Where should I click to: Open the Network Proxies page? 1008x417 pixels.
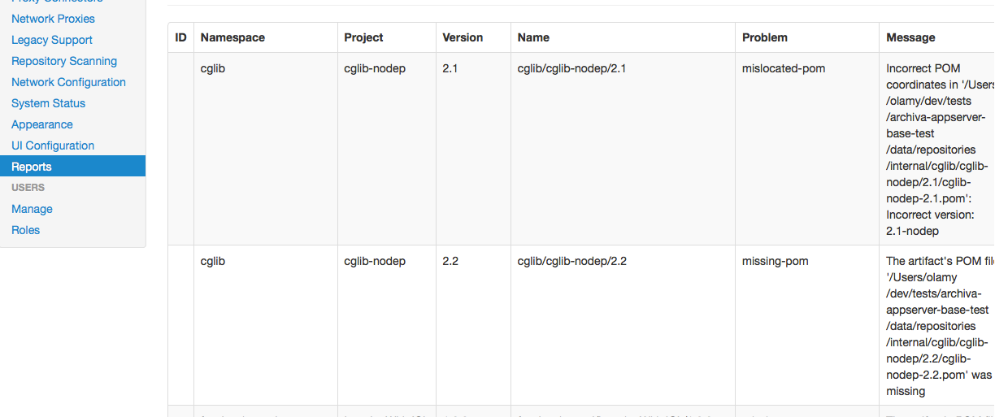pyautogui.click(x=53, y=19)
